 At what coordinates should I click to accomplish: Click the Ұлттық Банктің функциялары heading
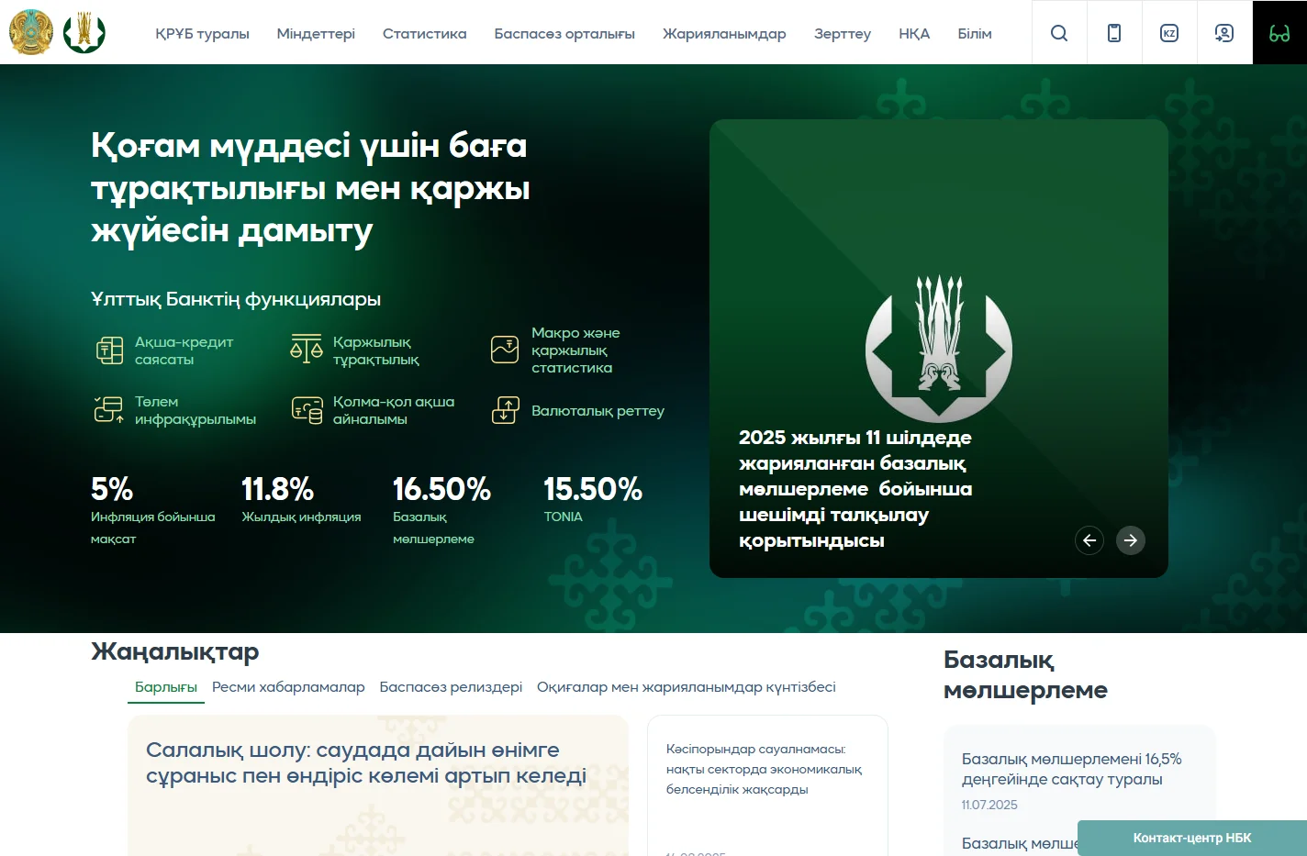pyautogui.click(x=236, y=299)
